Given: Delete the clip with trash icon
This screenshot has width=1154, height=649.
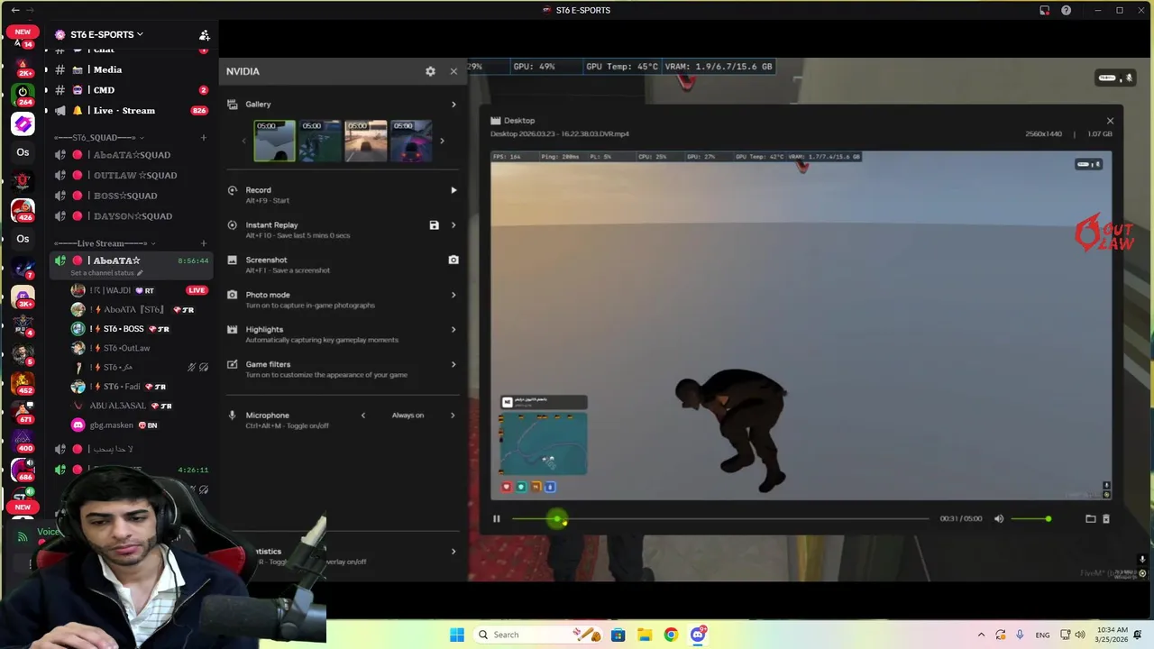Looking at the screenshot, I should point(1106,519).
